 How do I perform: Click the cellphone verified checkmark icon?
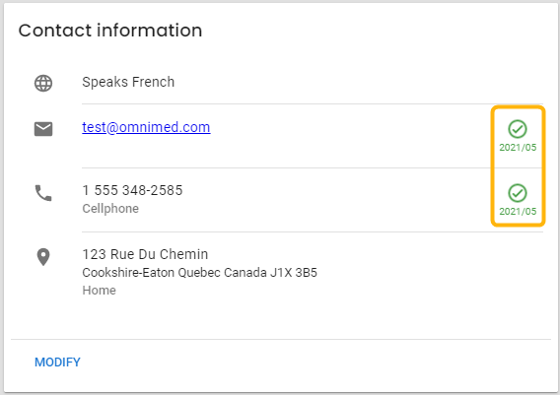pos(518,193)
